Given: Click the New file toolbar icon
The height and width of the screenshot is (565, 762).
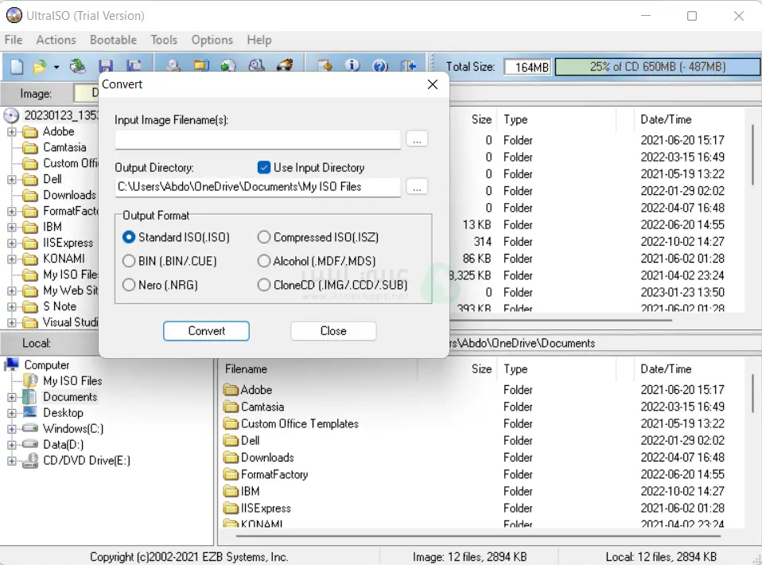Looking at the screenshot, I should point(16,67).
